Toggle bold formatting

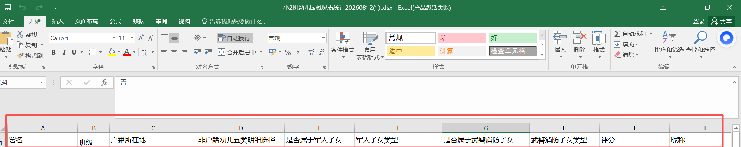54,52
